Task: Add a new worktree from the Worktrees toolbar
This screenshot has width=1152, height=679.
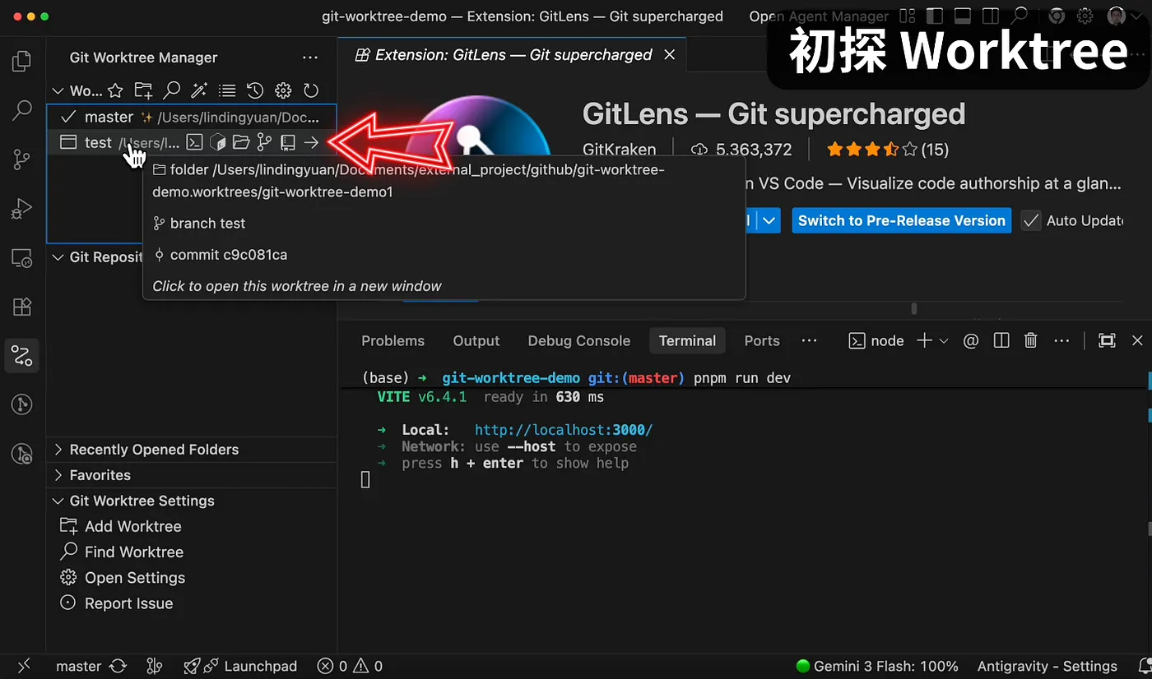Action: [x=143, y=90]
